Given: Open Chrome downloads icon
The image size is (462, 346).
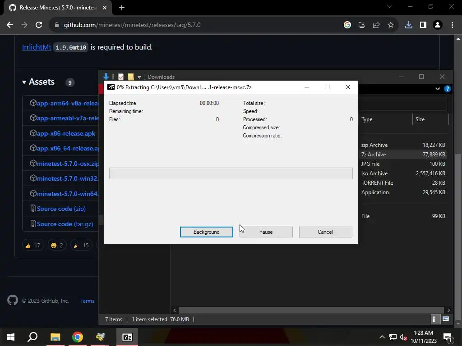Looking at the screenshot, I should tap(408, 25).
